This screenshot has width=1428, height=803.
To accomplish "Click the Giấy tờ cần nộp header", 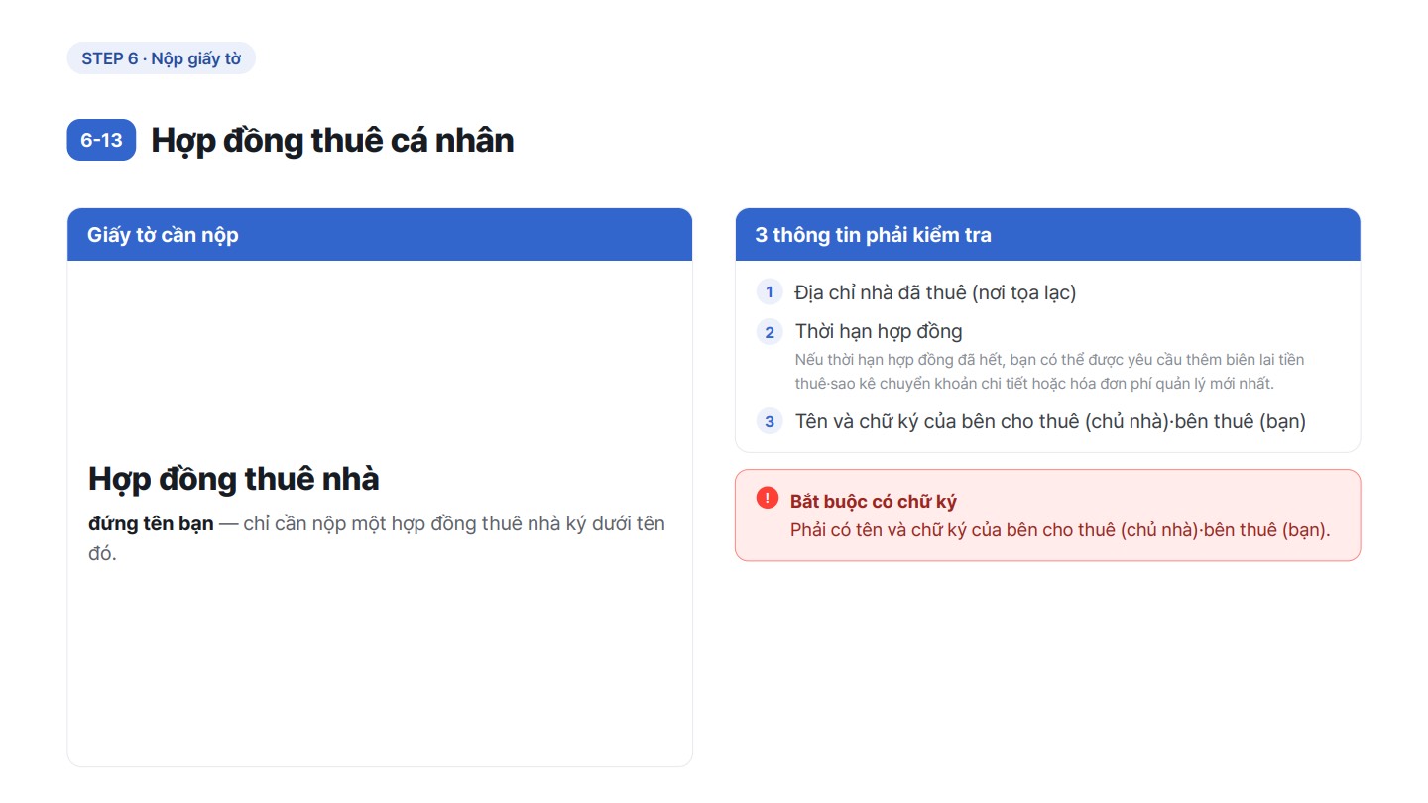I will (x=380, y=235).
